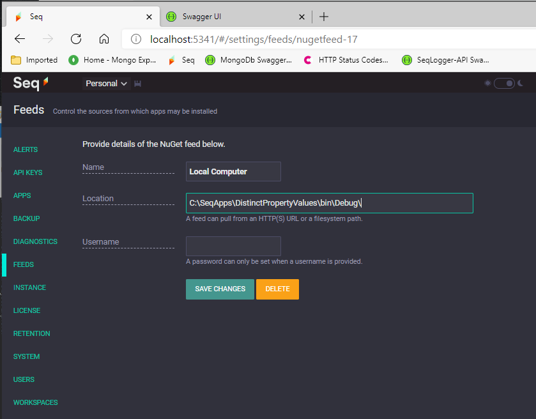Open the APPS settings section
The width and height of the screenshot is (536, 419).
point(22,195)
